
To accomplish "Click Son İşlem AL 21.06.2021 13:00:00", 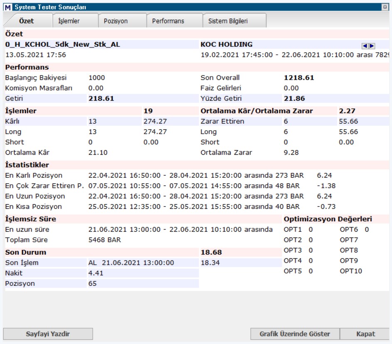I will point(131,263).
